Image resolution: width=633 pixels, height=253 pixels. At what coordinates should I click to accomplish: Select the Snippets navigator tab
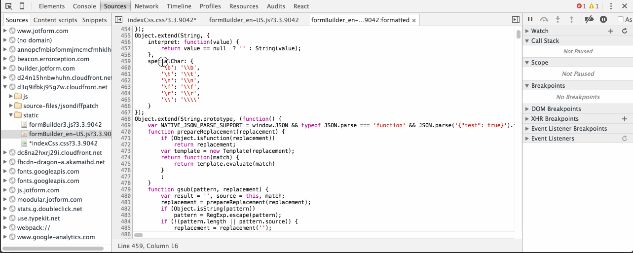[x=94, y=20]
